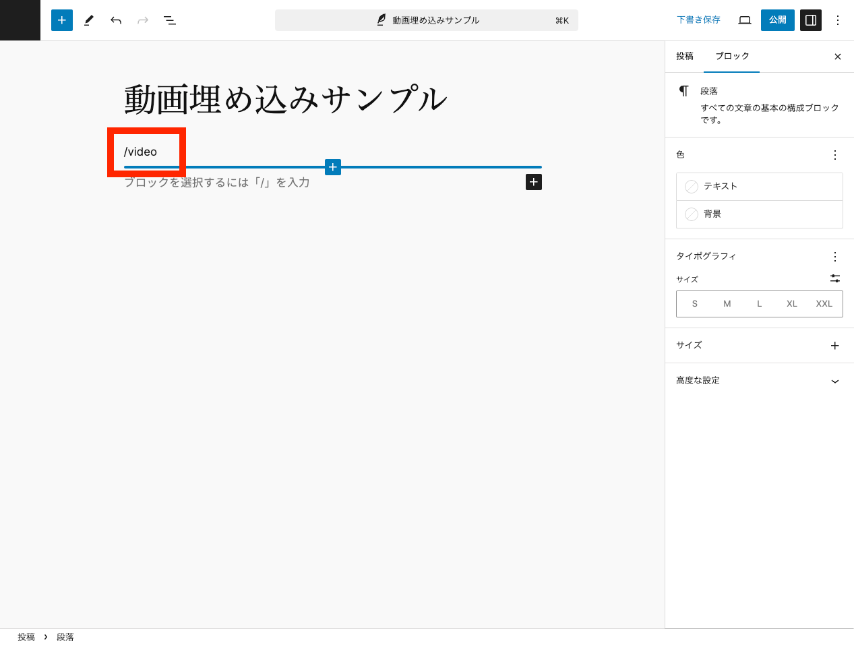Open the テキスト color picker
Screen dimensions: 854x645
[x=760, y=187]
